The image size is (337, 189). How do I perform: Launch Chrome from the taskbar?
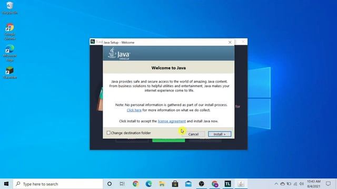[x=135, y=184]
